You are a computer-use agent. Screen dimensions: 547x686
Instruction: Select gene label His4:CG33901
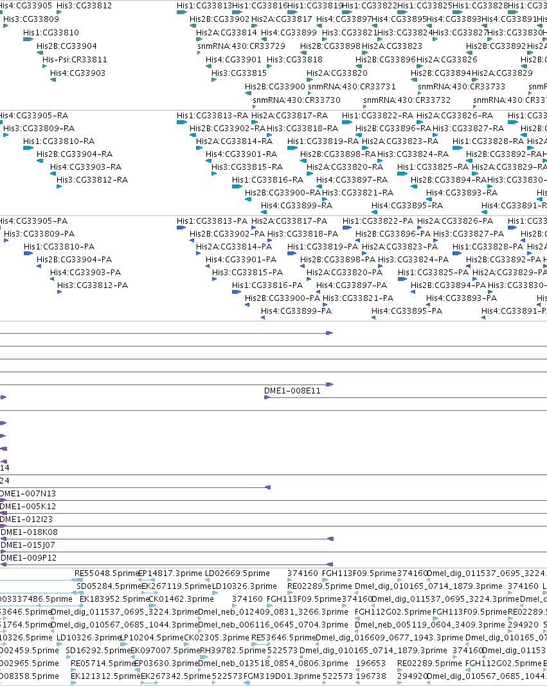(233, 60)
